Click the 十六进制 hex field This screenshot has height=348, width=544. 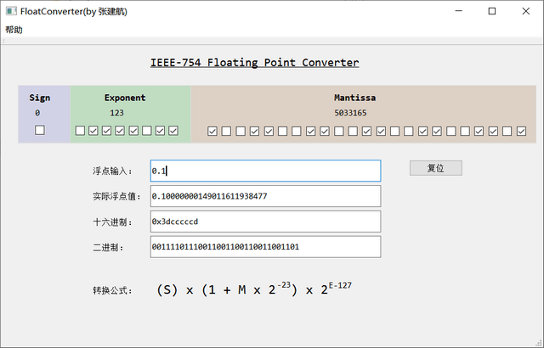(265, 222)
